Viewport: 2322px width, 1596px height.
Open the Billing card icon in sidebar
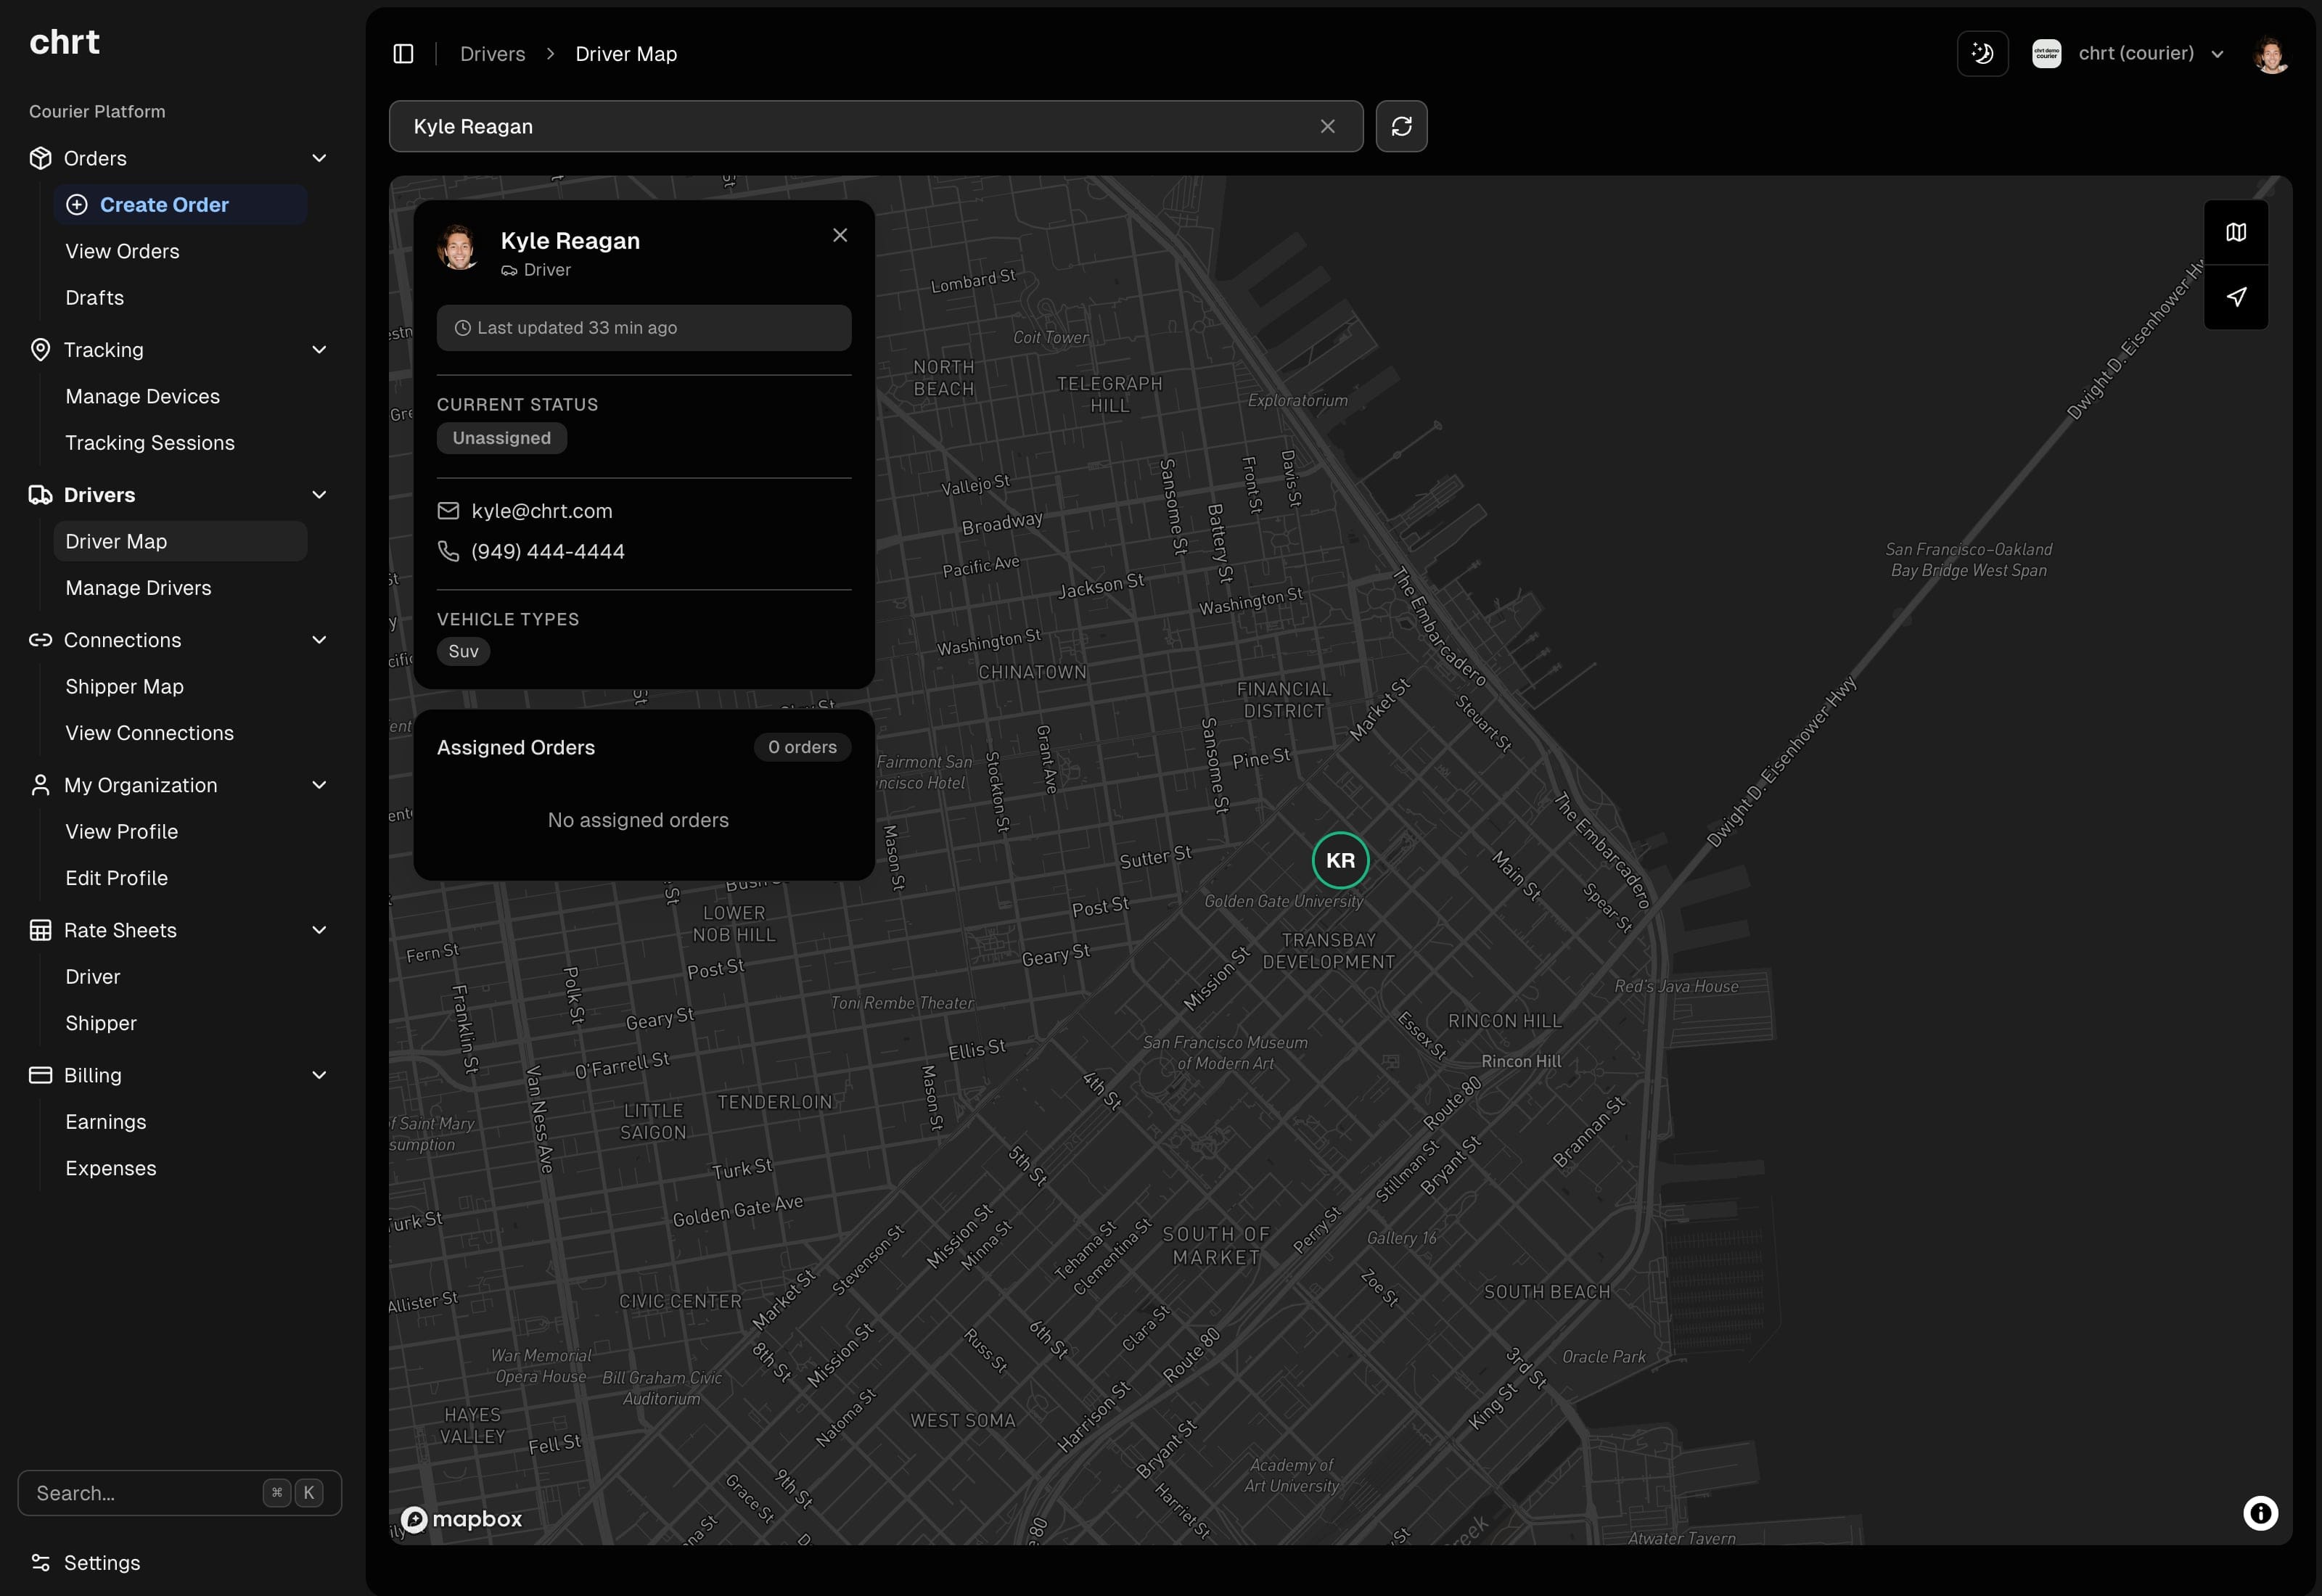tap(40, 1074)
